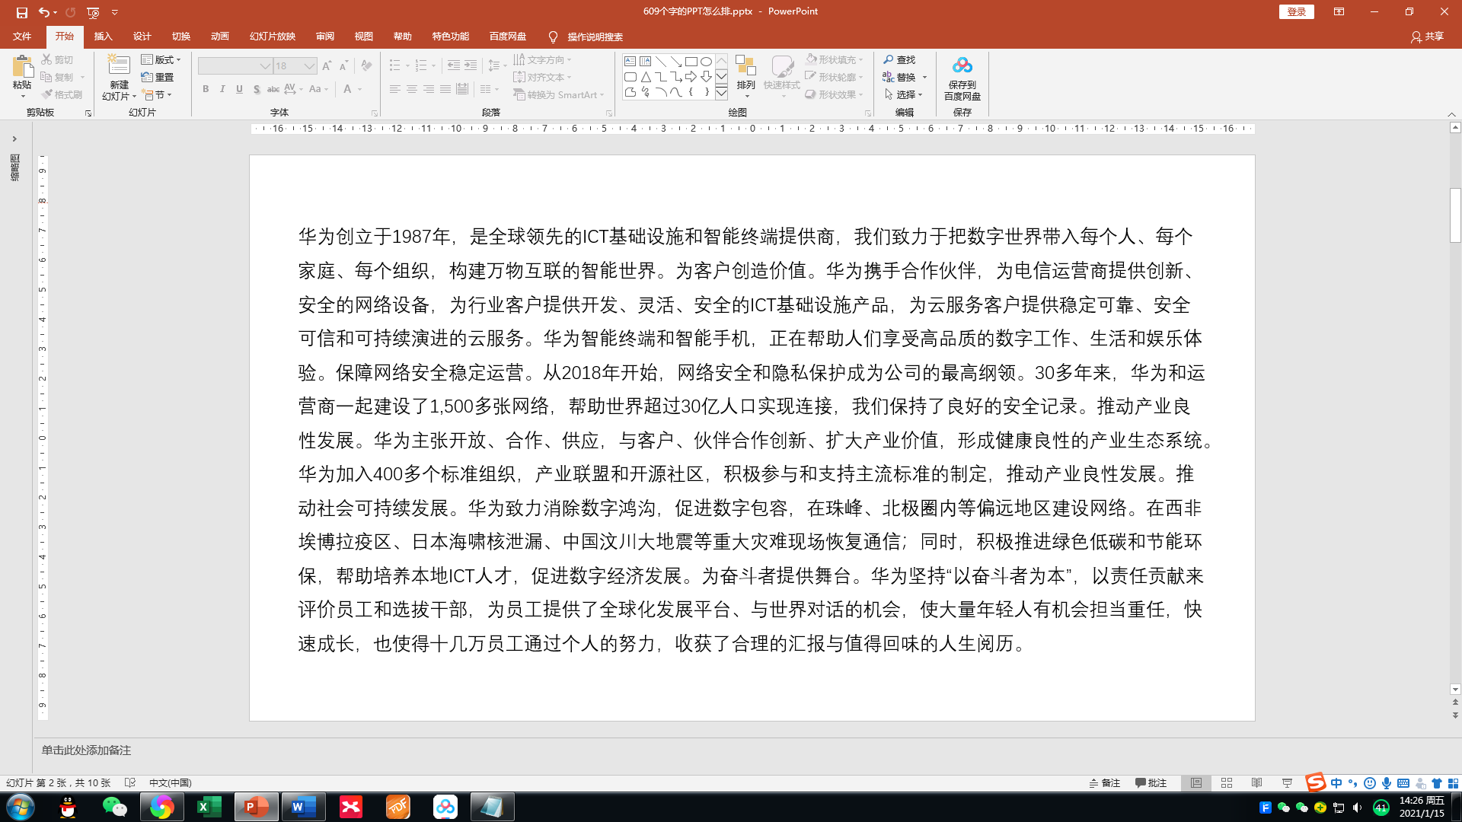Open Align Text (对齐文本) dropdown
Viewport: 1462px width, 822px height.
click(x=542, y=77)
